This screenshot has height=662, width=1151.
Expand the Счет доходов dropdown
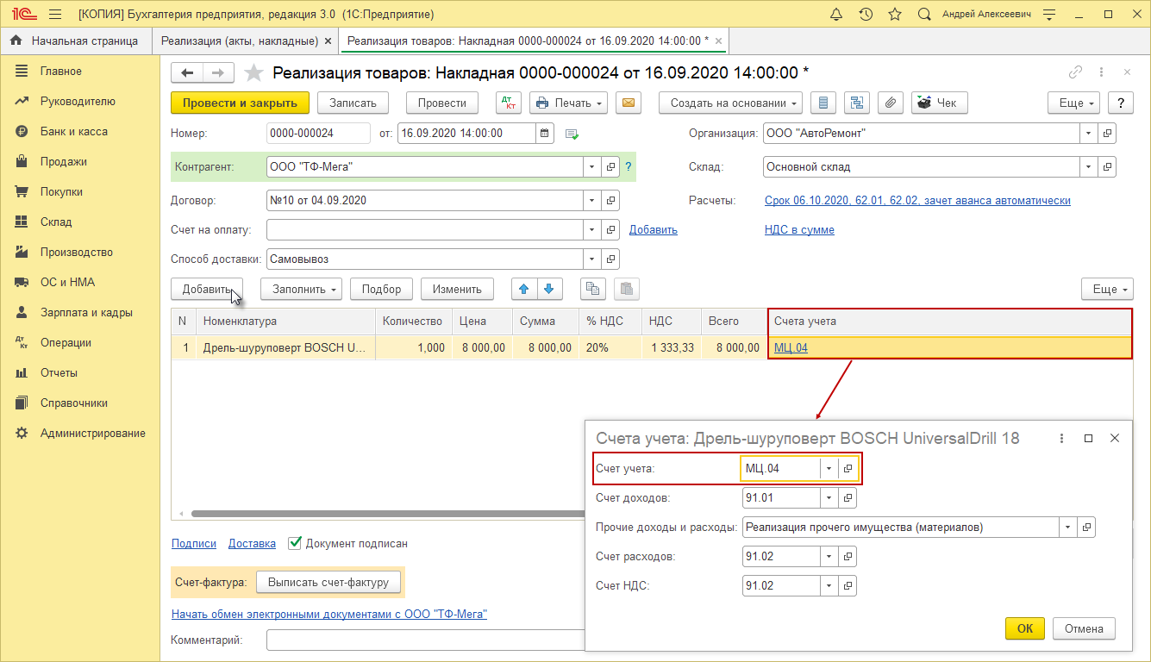[x=829, y=498]
